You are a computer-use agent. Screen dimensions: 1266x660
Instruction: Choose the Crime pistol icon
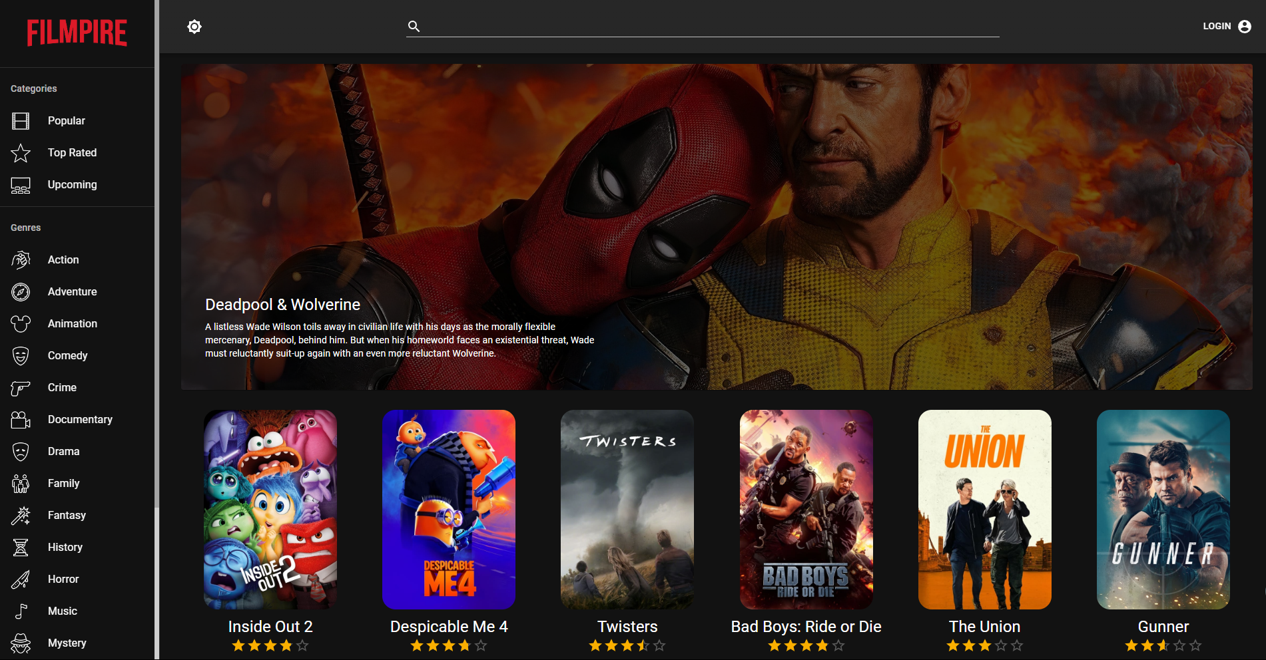21,388
